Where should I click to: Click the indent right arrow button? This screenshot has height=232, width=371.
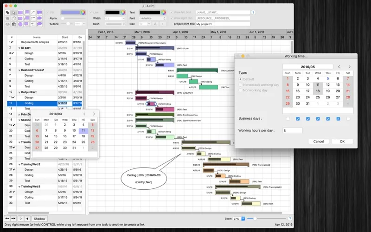[x=13, y=219]
